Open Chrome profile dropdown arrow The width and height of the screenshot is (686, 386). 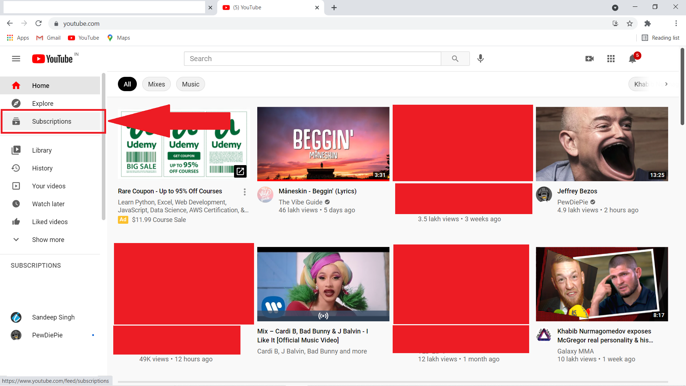615,8
